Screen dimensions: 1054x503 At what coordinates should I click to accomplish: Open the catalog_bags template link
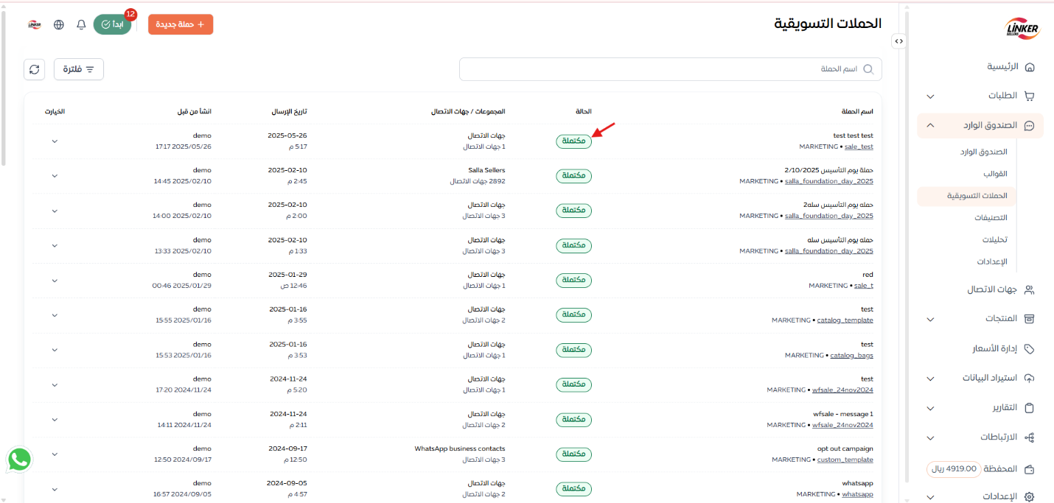(852, 355)
